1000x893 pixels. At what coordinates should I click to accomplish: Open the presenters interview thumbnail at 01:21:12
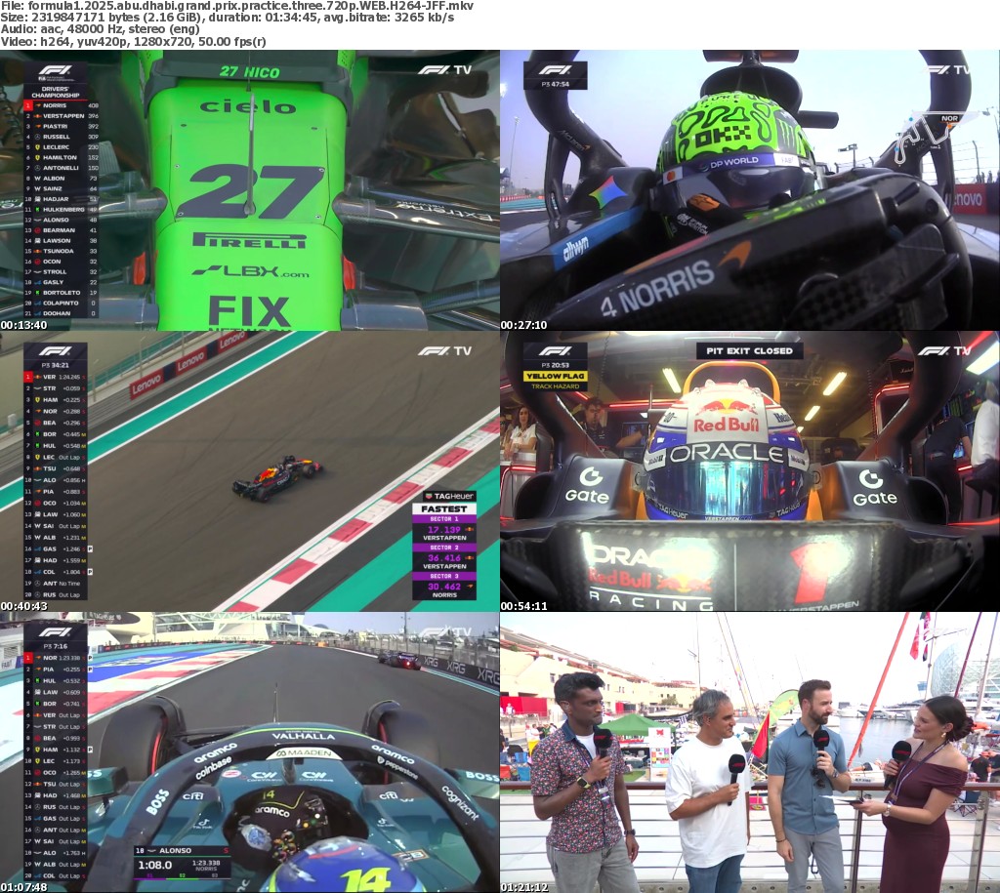[x=749, y=751]
